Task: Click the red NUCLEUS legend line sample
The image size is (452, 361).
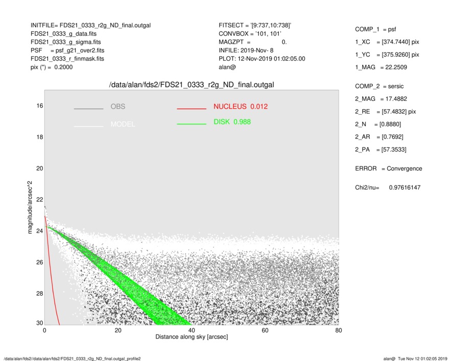Action: point(192,109)
